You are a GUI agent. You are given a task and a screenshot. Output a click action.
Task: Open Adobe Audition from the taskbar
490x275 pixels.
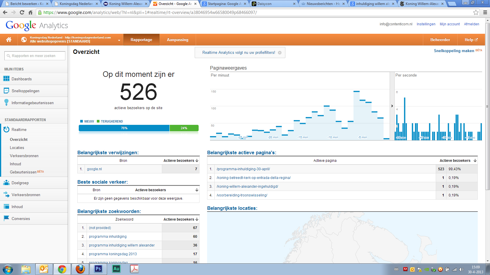pyautogui.click(x=116, y=269)
